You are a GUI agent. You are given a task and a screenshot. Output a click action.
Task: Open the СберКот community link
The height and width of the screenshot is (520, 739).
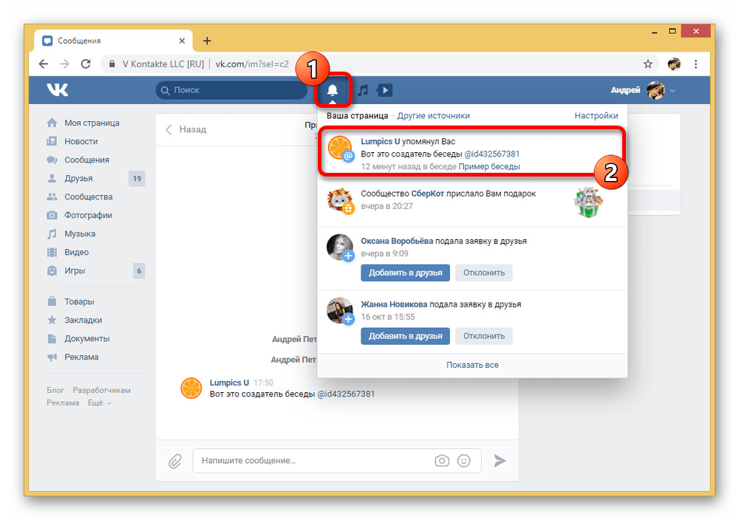click(427, 194)
